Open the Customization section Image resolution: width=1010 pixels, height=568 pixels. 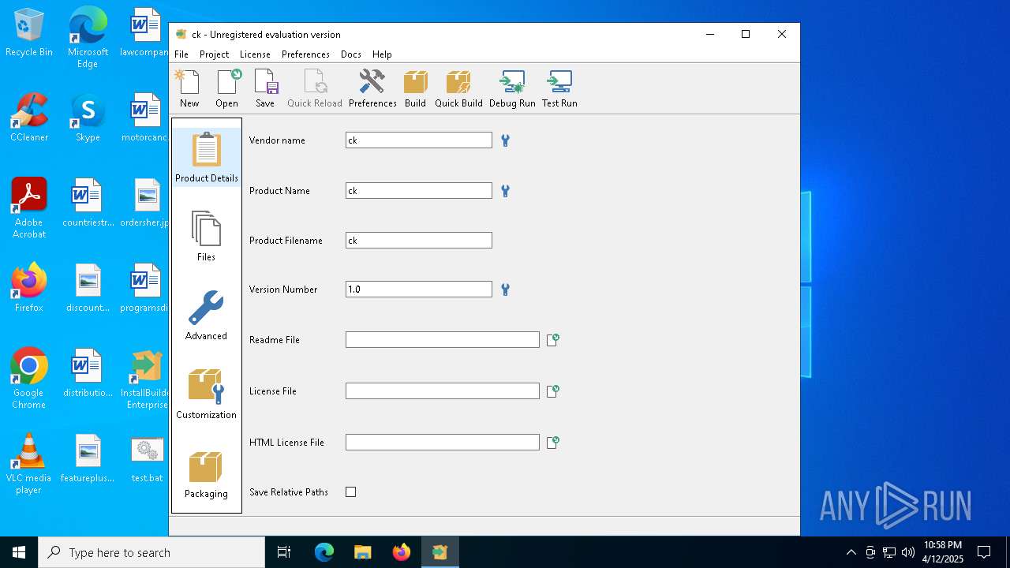[x=206, y=394]
